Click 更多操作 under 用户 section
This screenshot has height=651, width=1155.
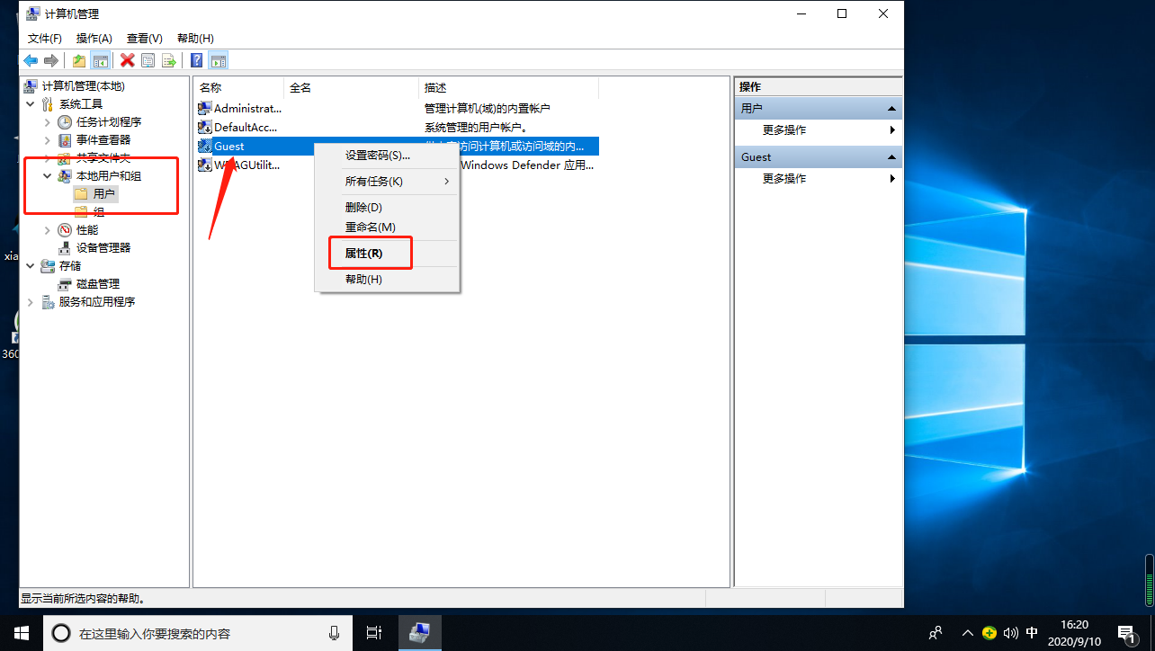[x=784, y=130]
